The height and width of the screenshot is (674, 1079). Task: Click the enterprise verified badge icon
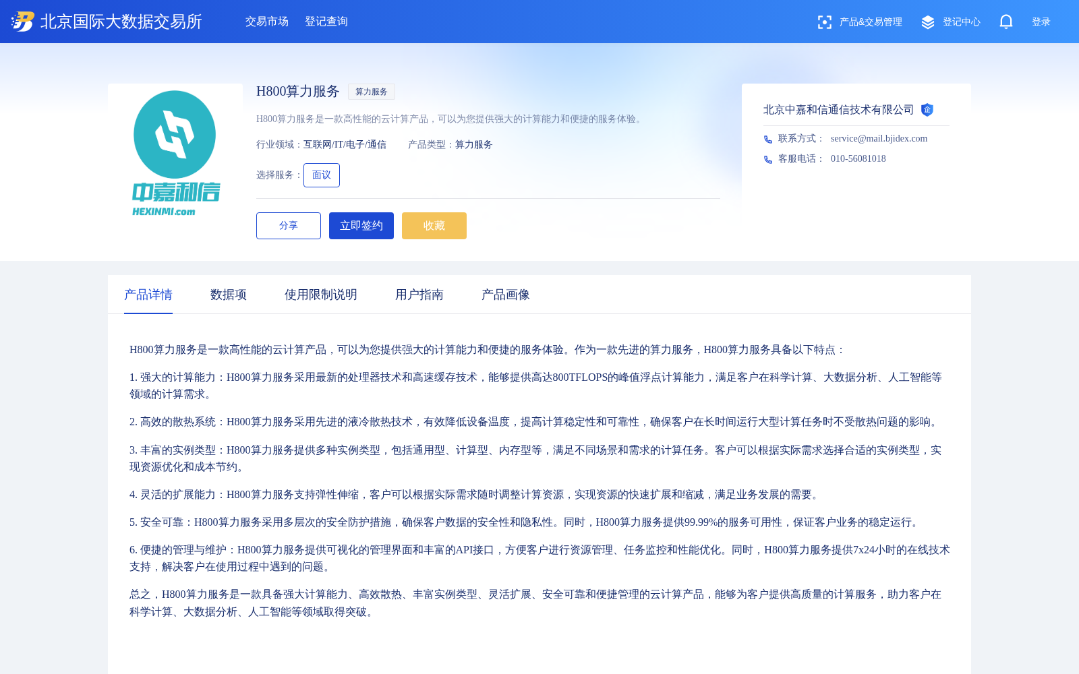click(927, 110)
